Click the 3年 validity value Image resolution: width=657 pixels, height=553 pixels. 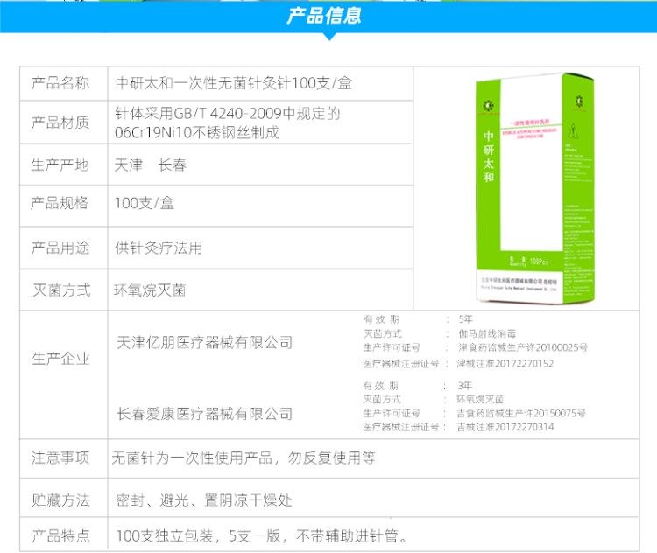click(464, 386)
